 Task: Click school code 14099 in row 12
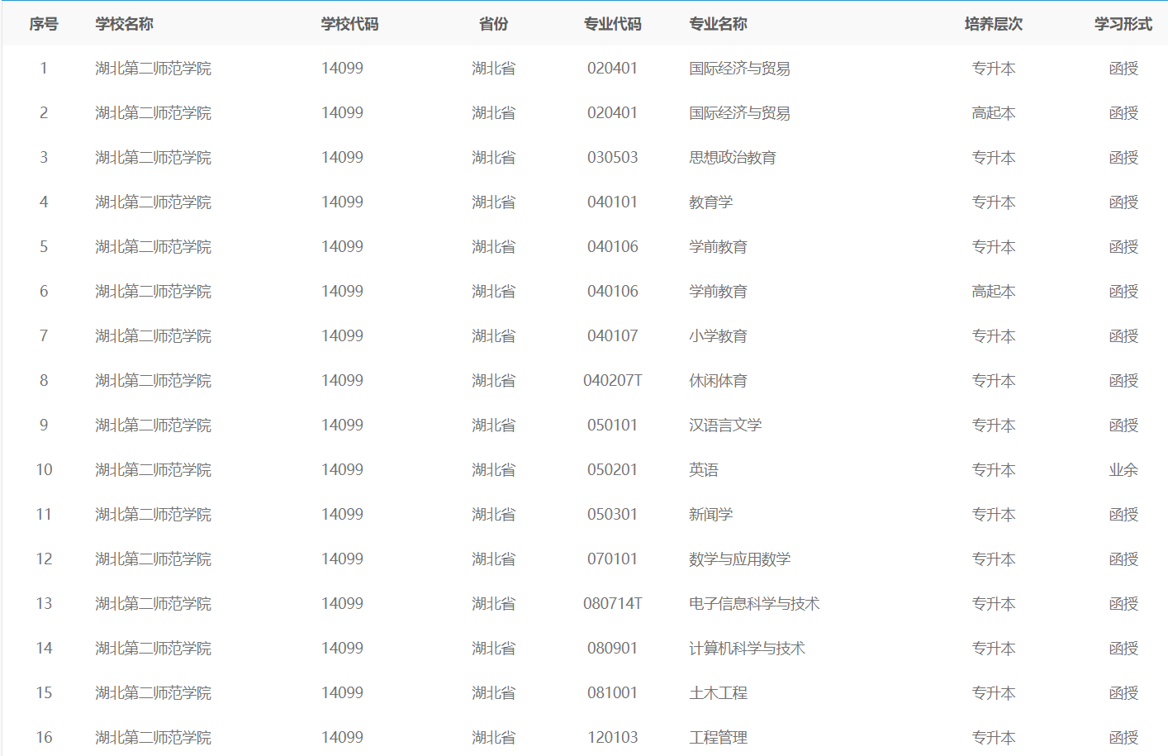point(342,559)
